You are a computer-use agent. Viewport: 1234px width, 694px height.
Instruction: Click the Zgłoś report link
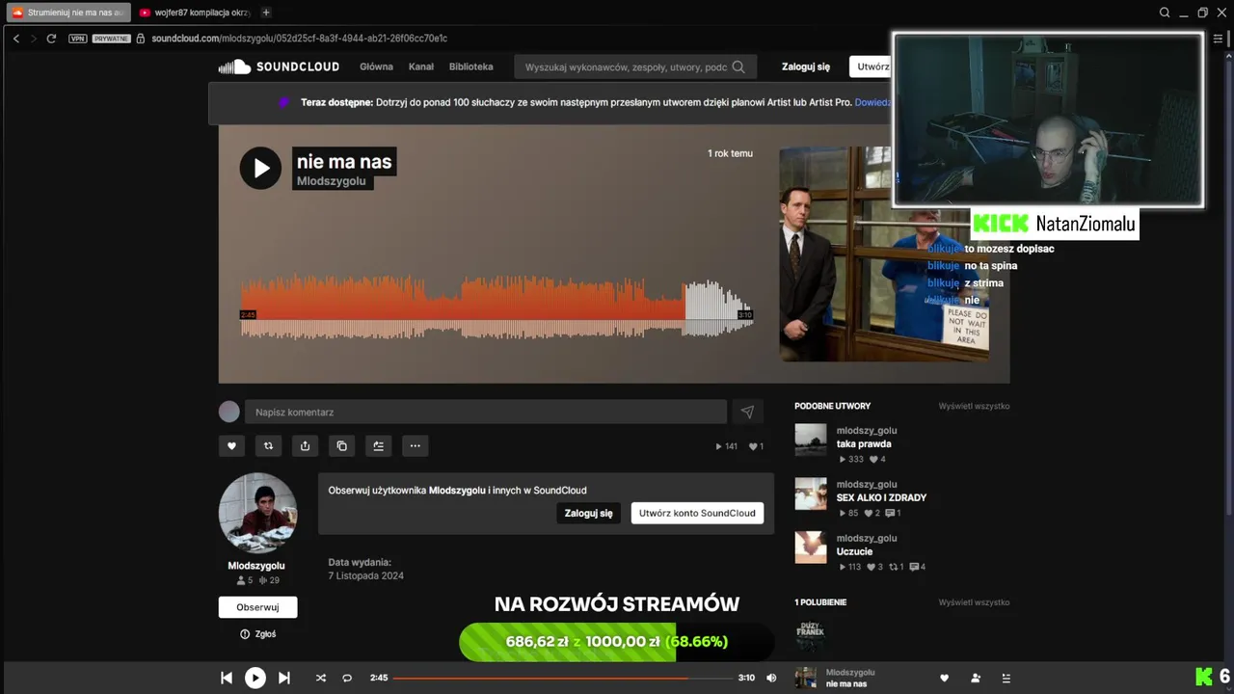point(257,634)
